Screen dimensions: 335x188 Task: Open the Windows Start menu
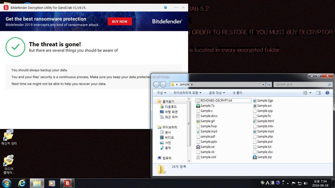click(x=6, y=183)
